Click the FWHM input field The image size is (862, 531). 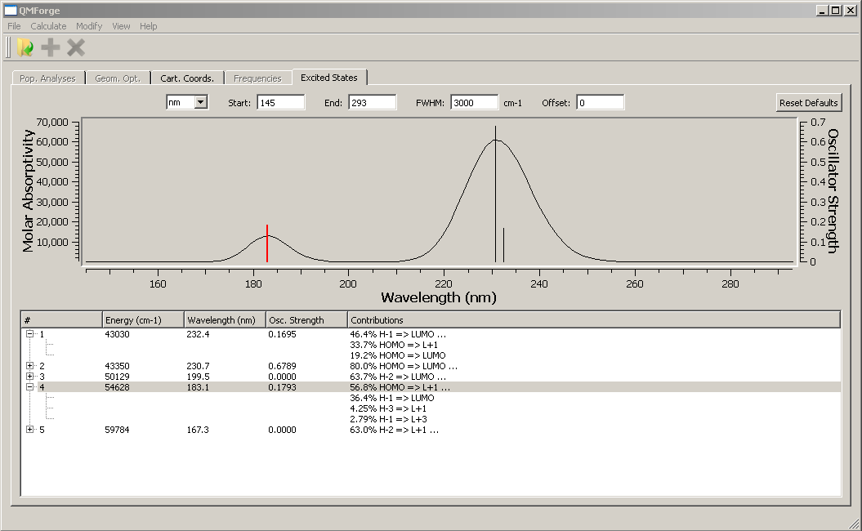tap(474, 102)
